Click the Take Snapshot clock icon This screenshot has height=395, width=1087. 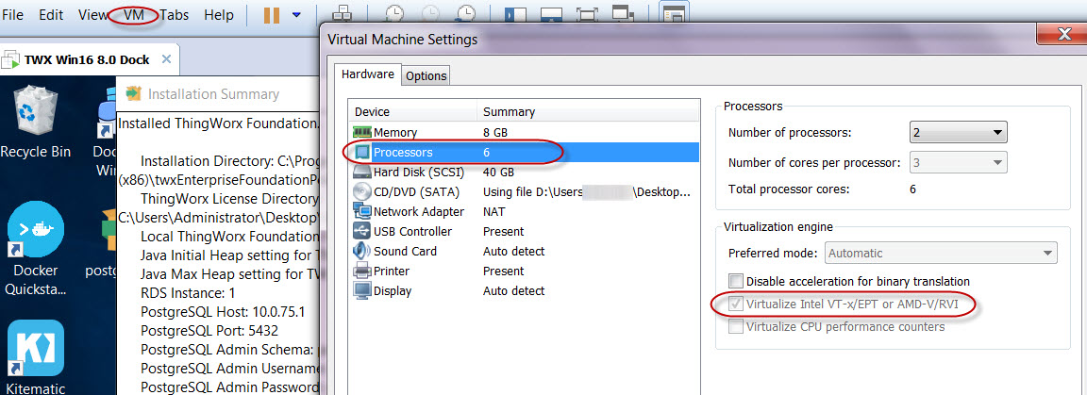pyautogui.click(x=395, y=14)
